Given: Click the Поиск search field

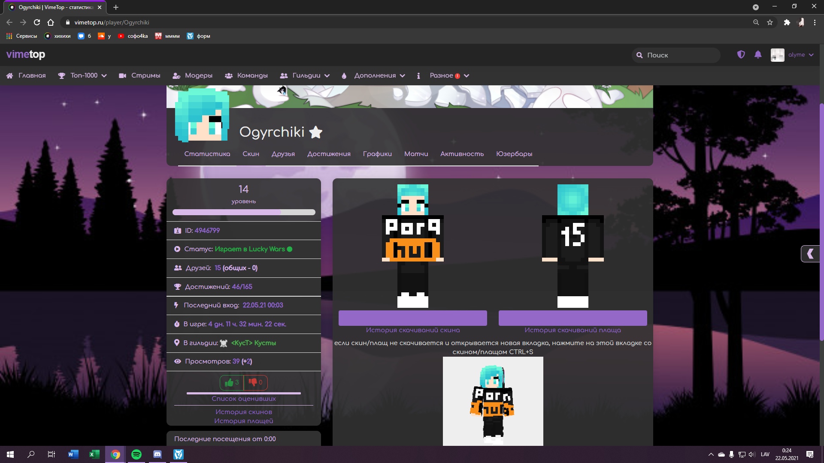Looking at the screenshot, I should point(676,55).
